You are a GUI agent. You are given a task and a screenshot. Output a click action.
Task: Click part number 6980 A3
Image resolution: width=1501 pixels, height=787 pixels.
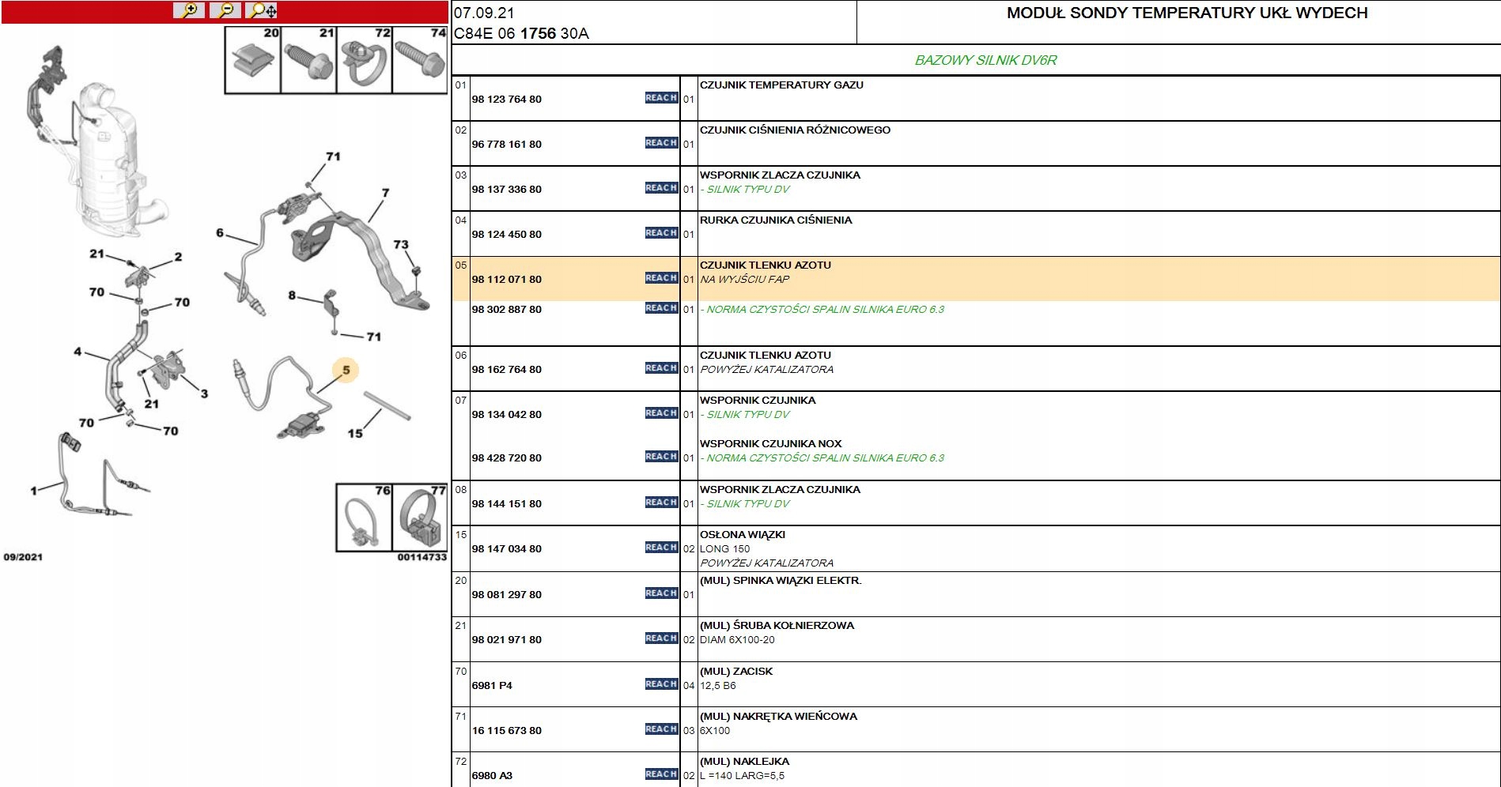[x=492, y=776]
